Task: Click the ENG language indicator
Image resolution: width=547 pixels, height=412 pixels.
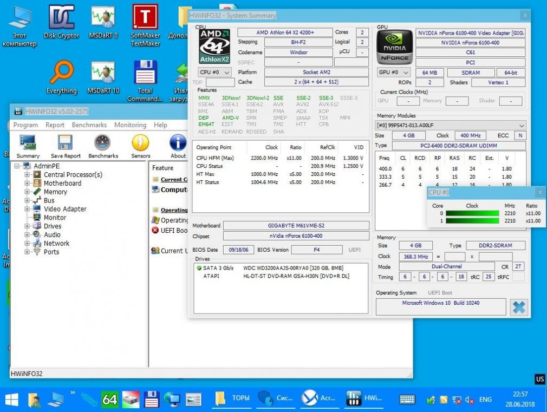Action: tap(485, 400)
